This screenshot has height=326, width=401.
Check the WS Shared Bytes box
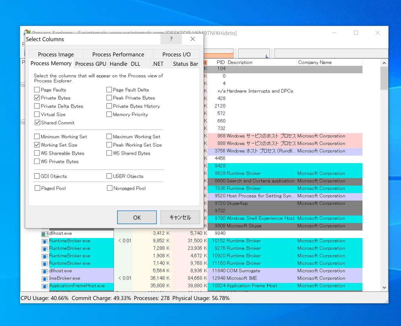(109, 153)
